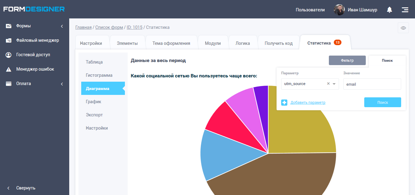The width and height of the screenshot is (415, 195).
Task: Toggle the form preview eye icon
Action: 403,28
